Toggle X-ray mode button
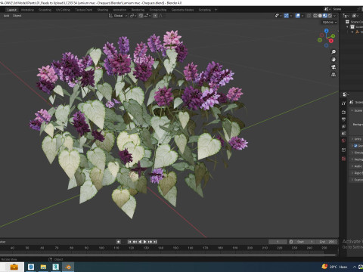 (309, 16)
